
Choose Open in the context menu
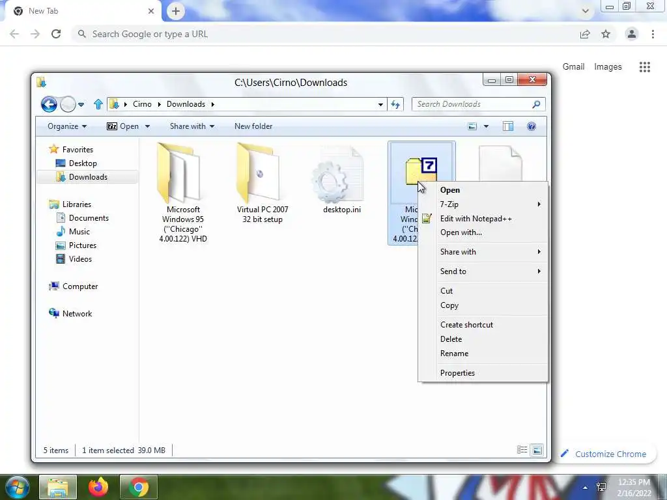coord(483,190)
